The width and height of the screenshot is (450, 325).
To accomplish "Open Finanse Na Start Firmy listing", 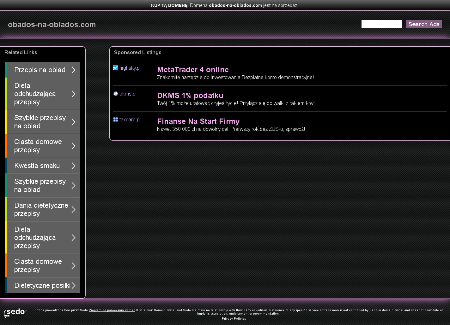I will pos(198,121).
